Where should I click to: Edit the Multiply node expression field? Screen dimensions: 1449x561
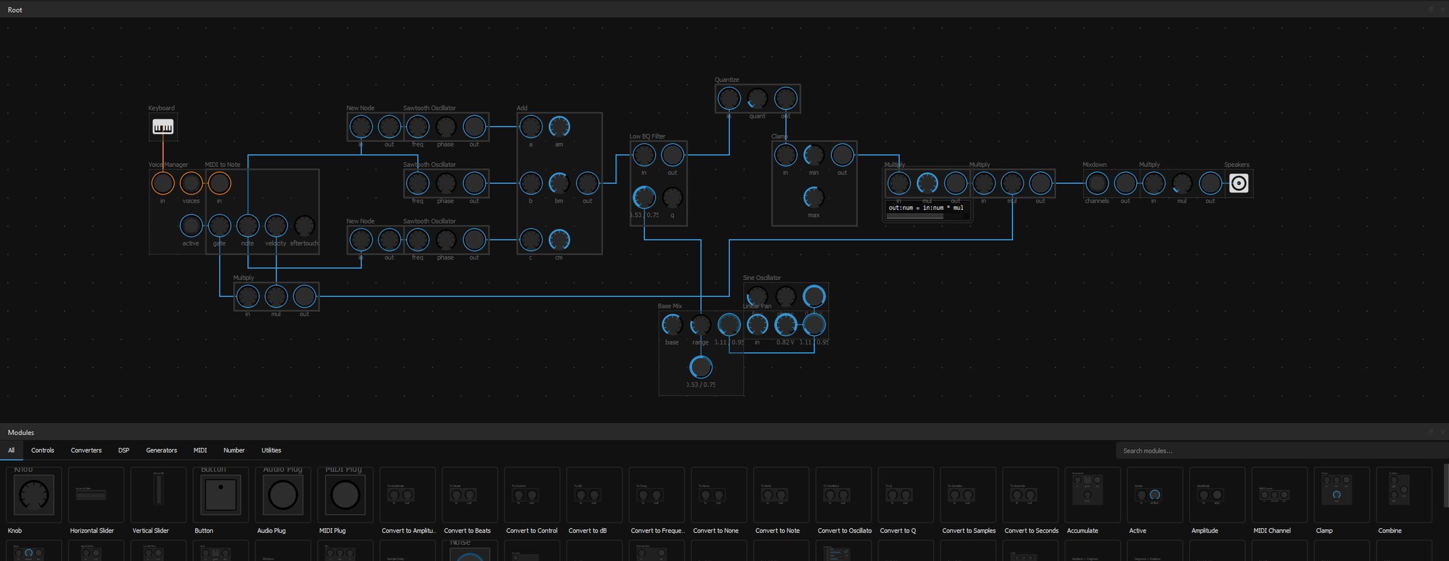click(925, 208)
